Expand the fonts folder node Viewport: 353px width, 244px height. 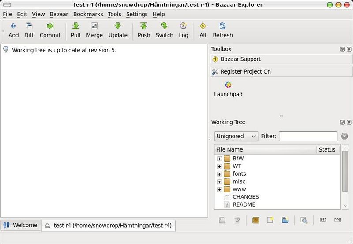click(x=219, y=174)
